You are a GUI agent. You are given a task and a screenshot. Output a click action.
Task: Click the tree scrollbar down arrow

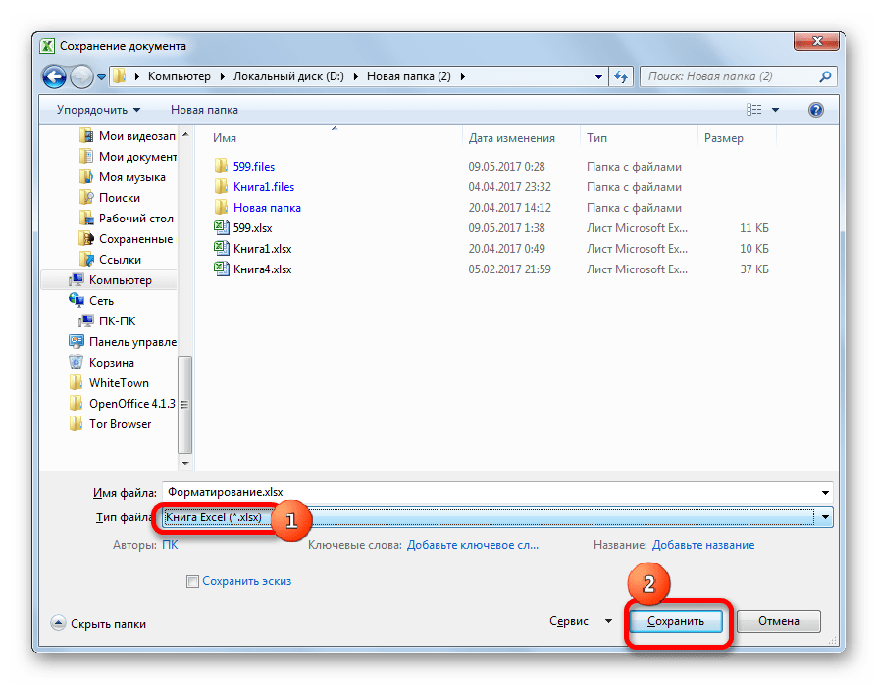click(185, 463)
